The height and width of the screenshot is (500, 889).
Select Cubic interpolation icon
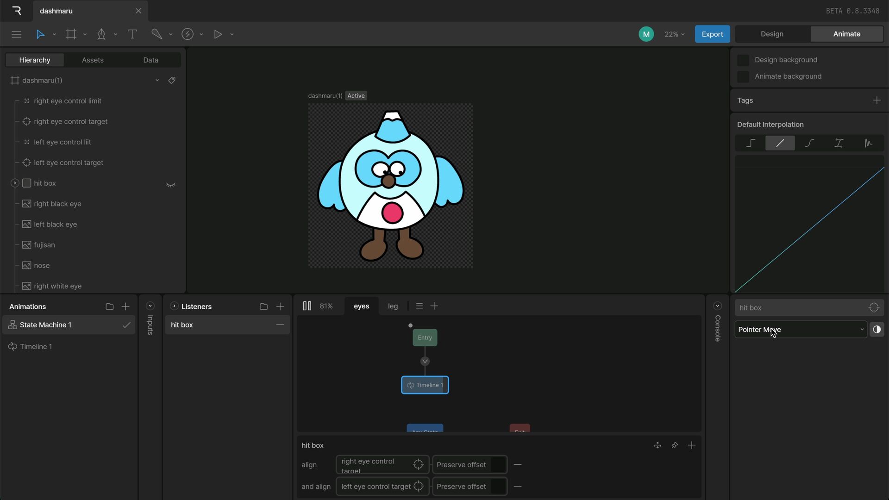coord(809,144)
